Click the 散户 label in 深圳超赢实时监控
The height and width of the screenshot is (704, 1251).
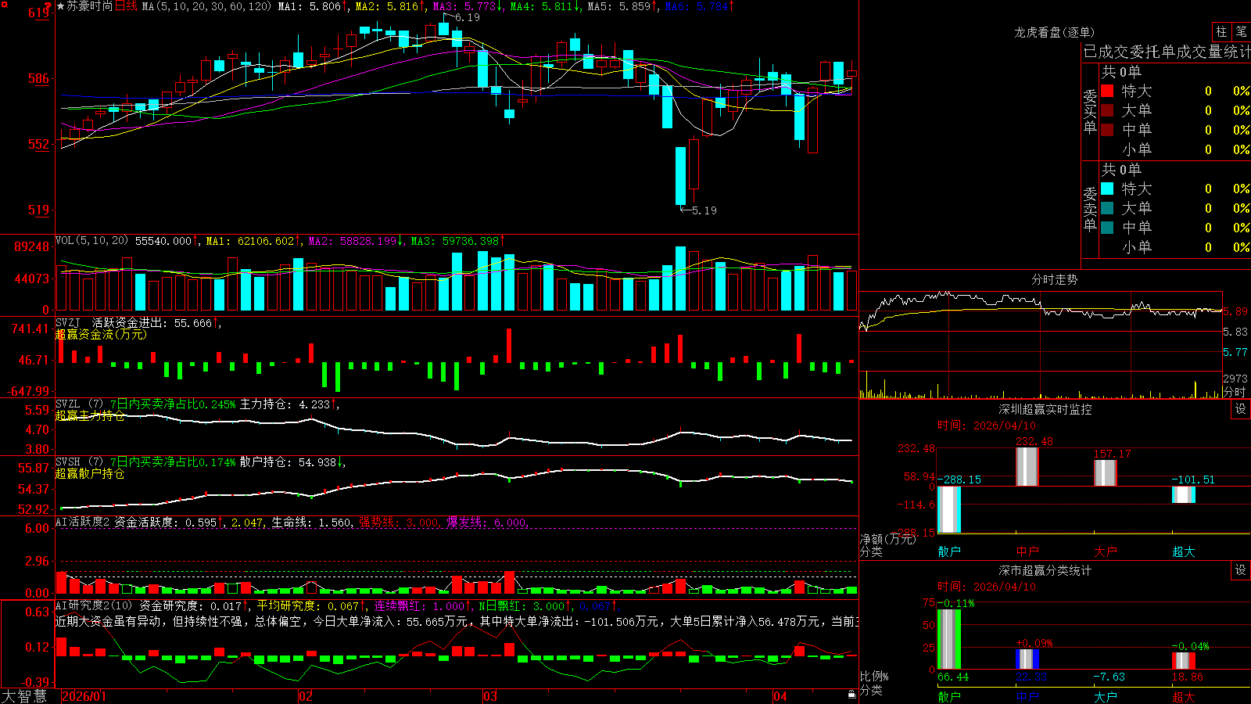click(949, 551)
